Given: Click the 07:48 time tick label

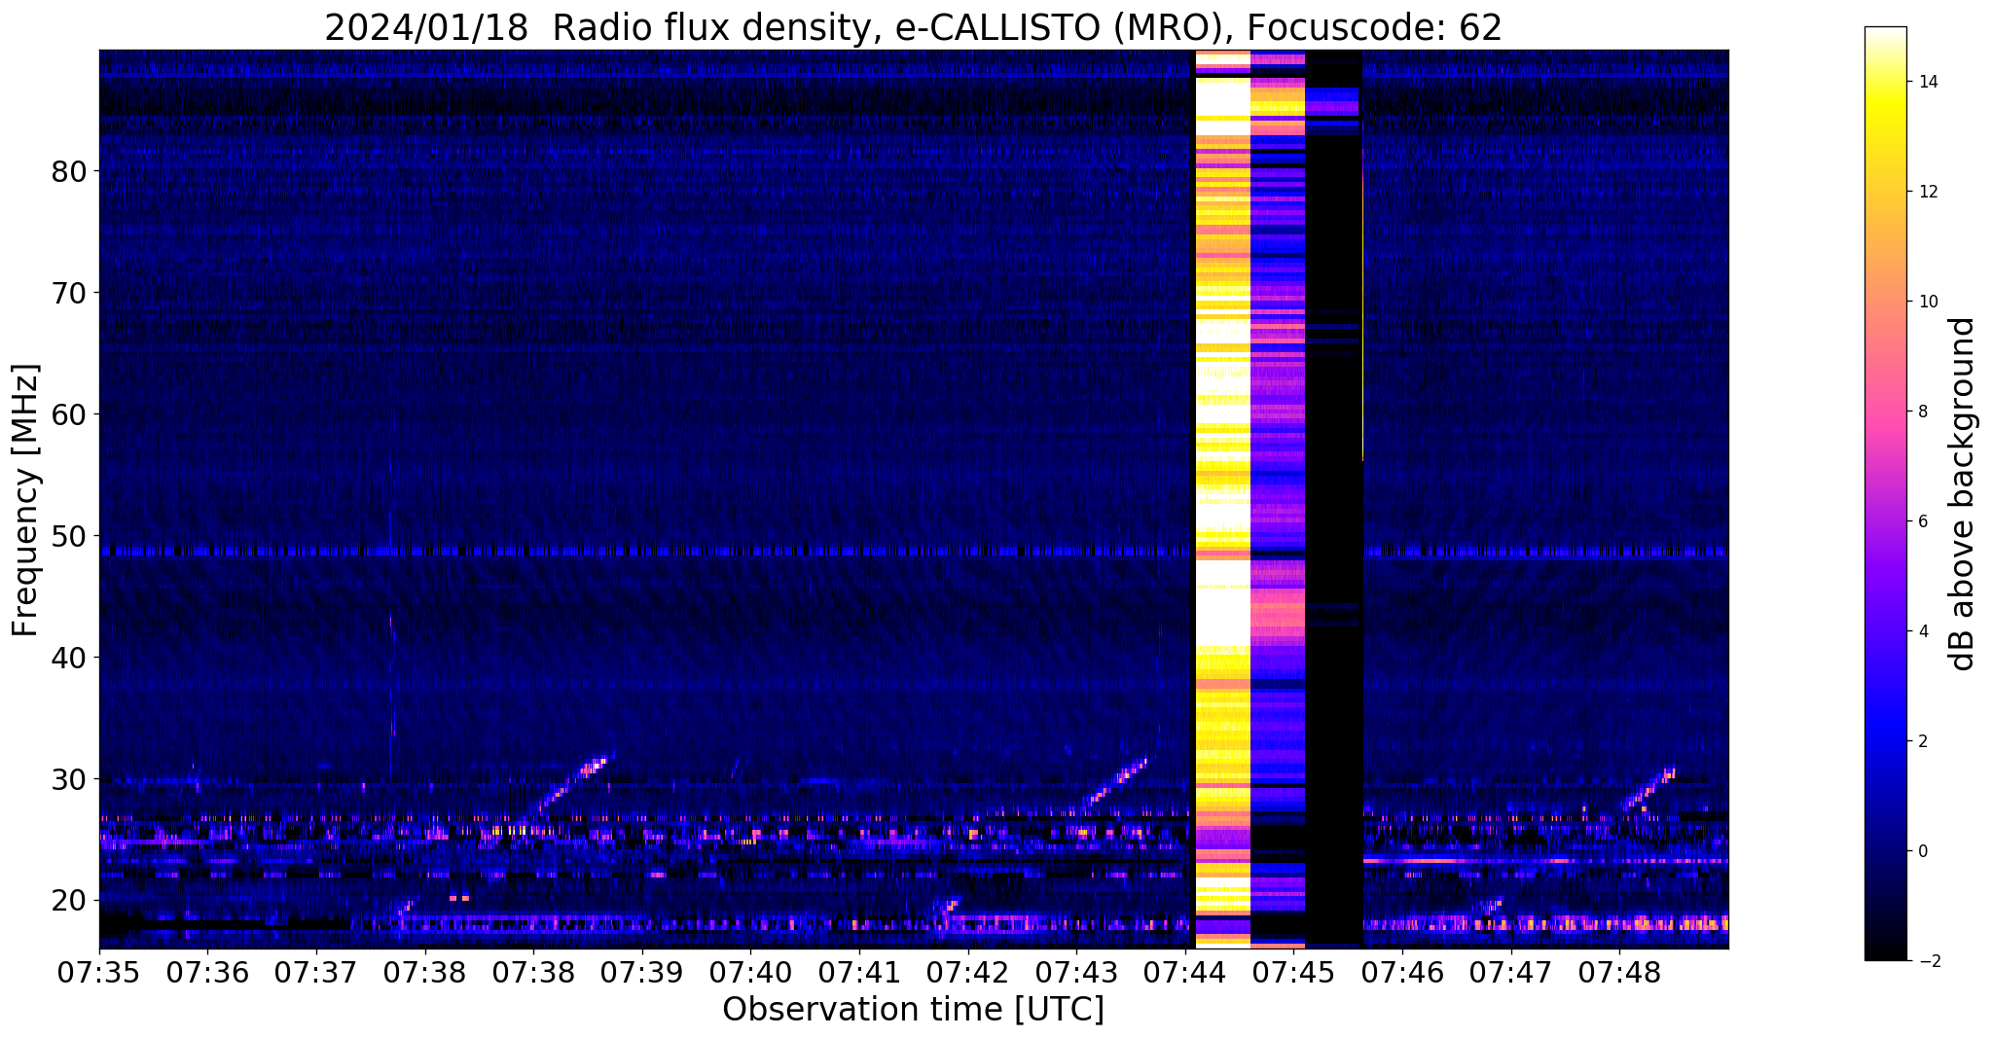Looking at the screenshot, I should (x=1619, y=972).
